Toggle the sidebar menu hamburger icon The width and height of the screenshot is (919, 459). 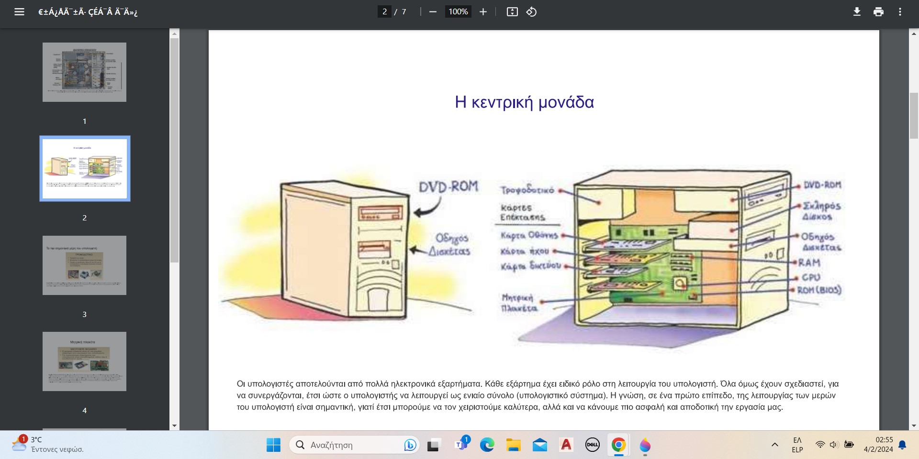coord(19,12)
